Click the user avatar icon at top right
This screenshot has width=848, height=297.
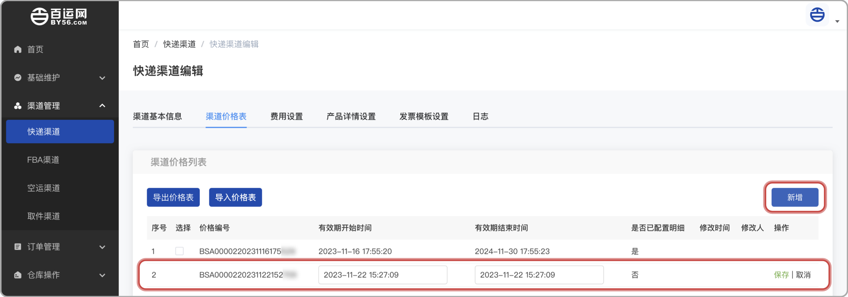coord(817,15)
